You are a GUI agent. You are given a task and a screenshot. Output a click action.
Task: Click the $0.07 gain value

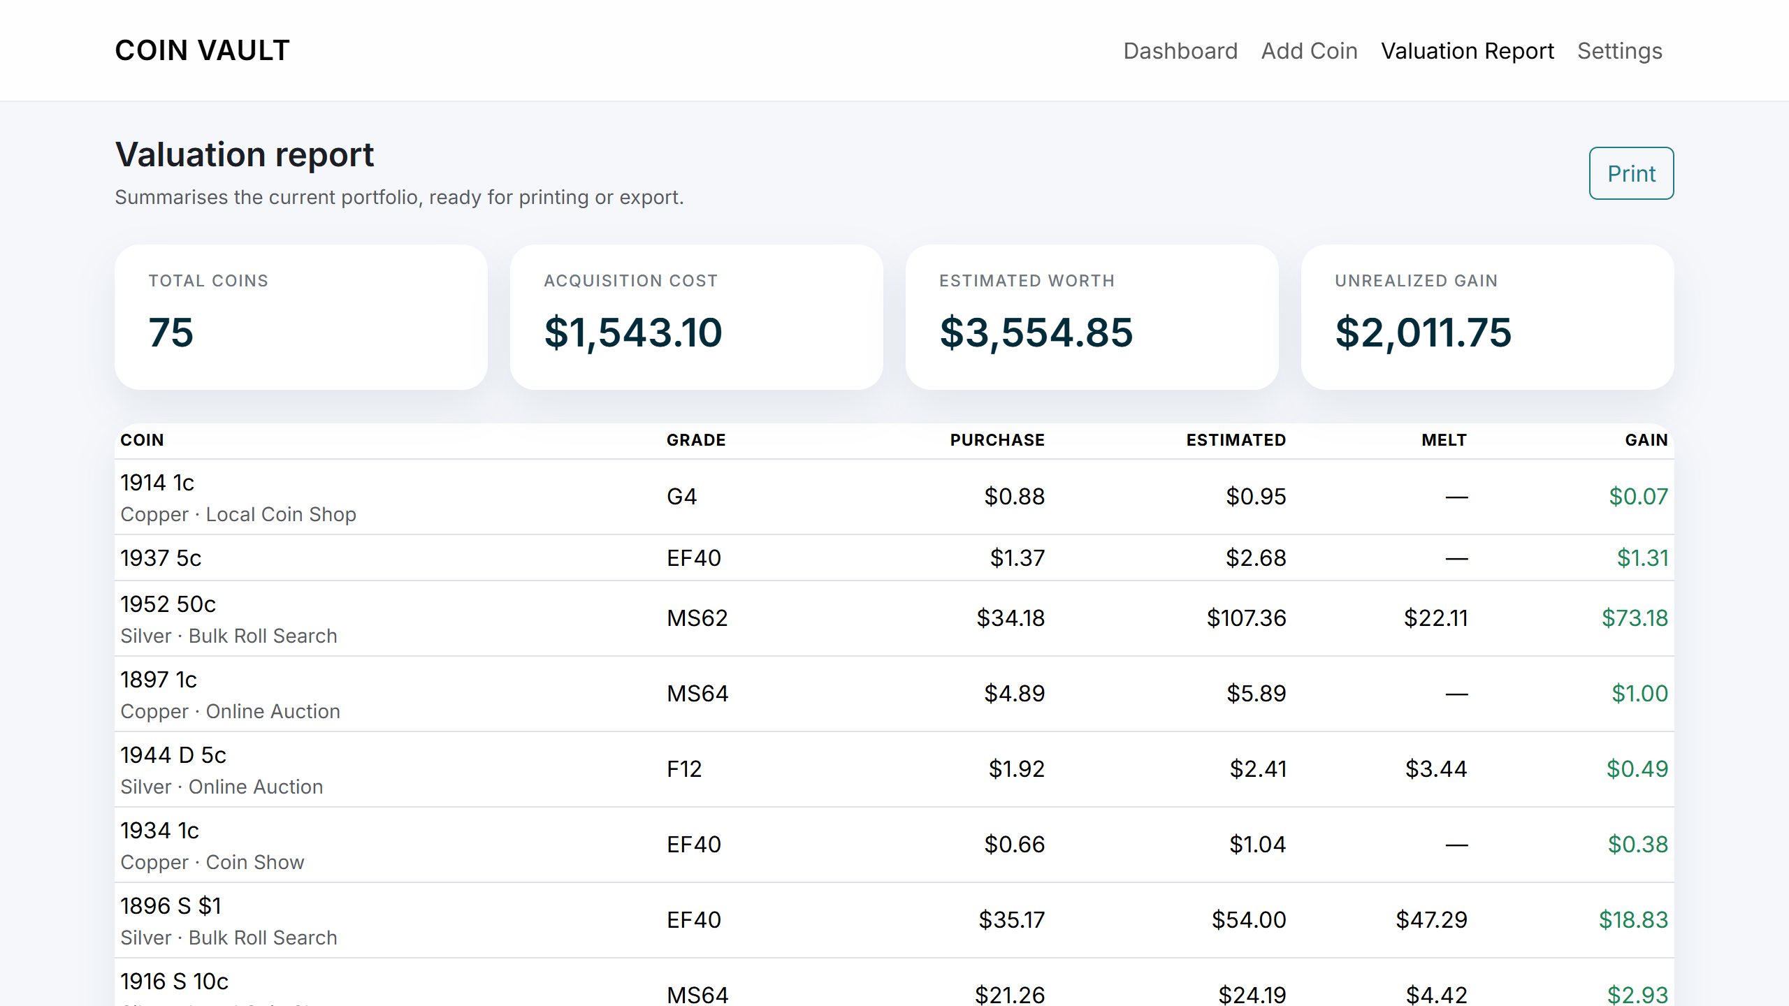coord(1639,496)
